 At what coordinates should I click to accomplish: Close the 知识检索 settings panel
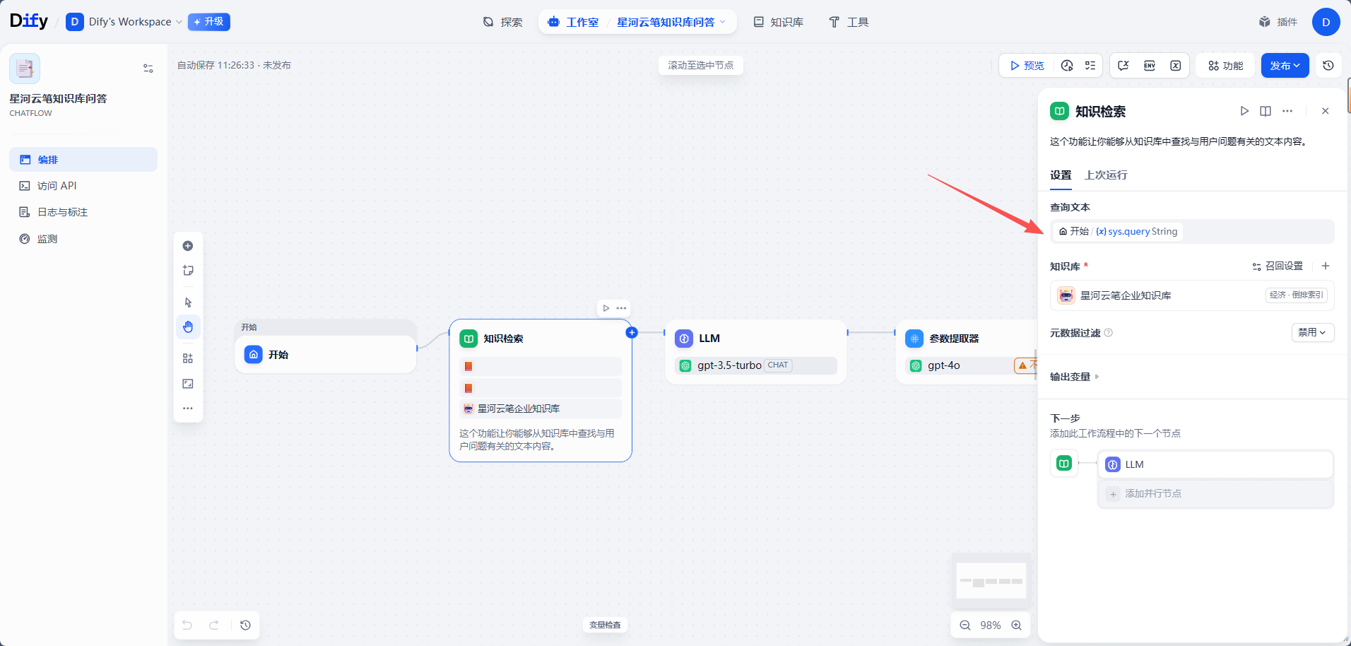coord(1326,111)
